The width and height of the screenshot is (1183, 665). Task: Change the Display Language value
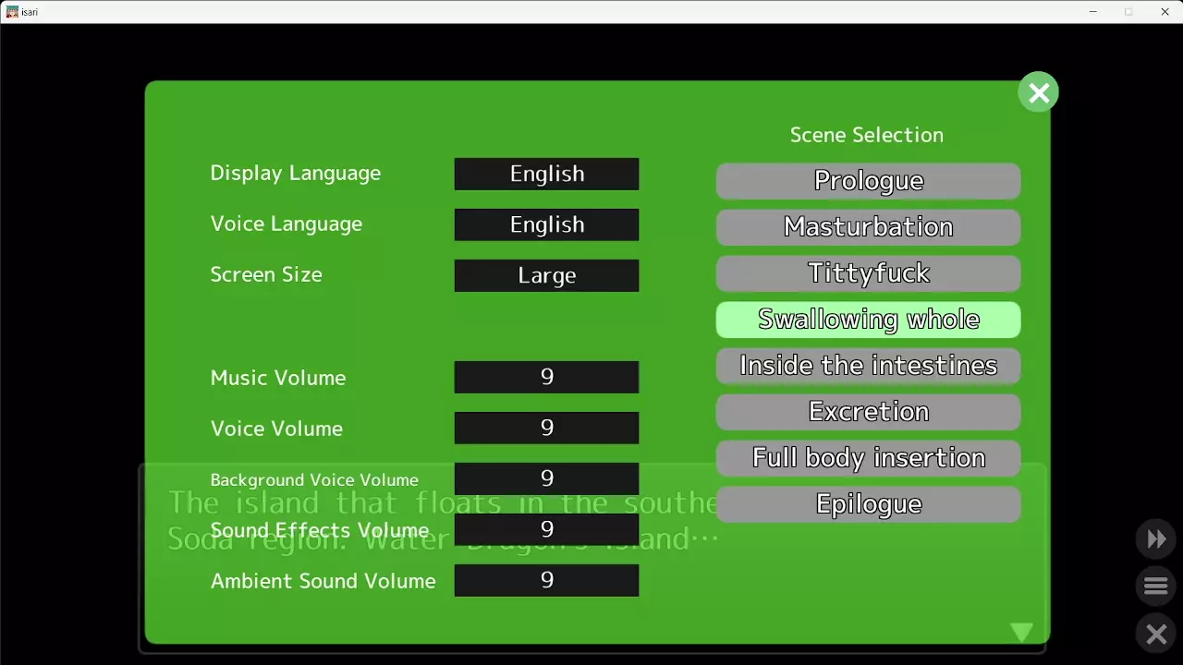point(546,174)
